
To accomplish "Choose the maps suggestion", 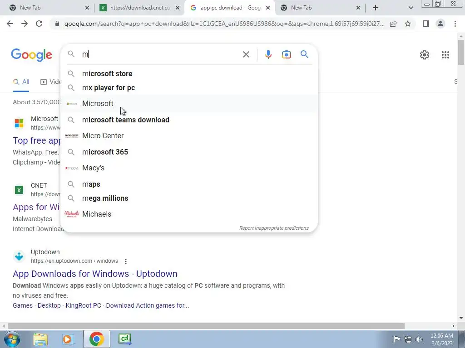I will (x=189, y=184).
